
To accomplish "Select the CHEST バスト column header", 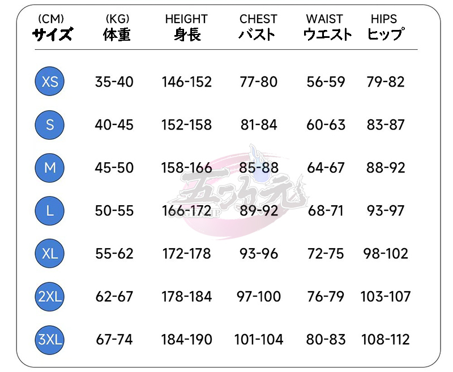I will (258, 28).
